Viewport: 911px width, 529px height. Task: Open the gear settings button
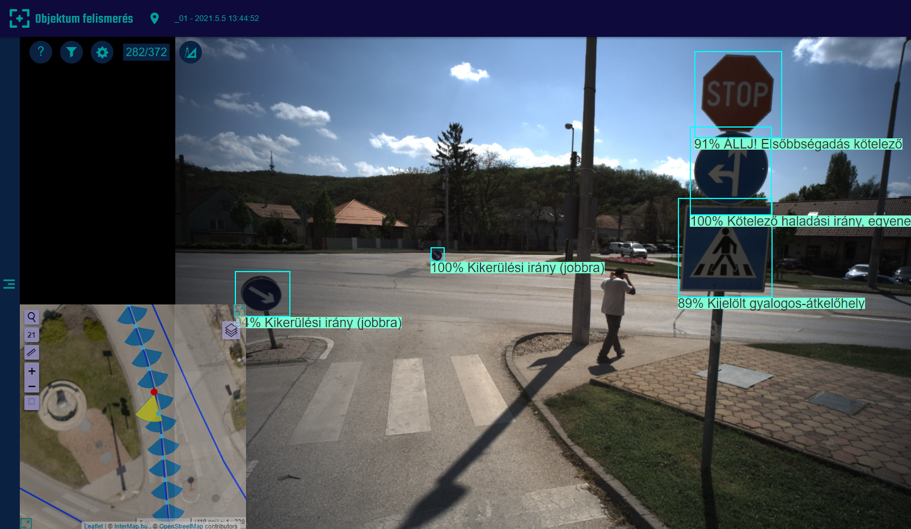[x=102, y=52]
